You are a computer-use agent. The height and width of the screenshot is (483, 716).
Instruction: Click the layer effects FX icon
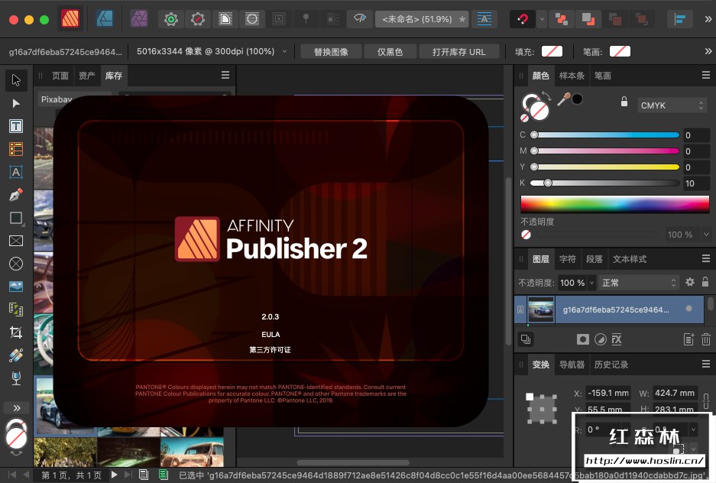tap(617, 339)
